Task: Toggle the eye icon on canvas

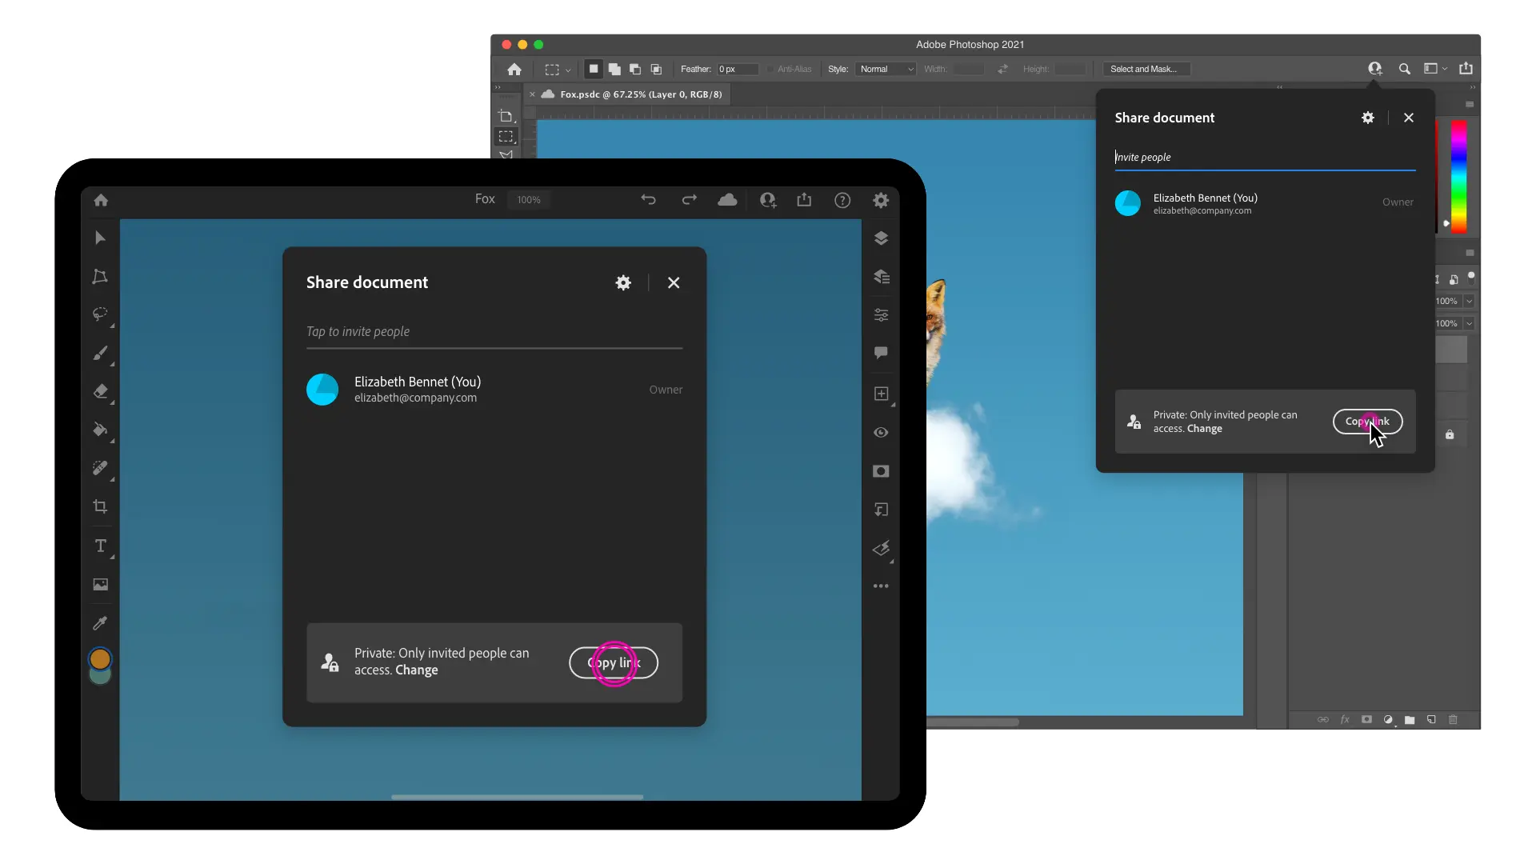Action: click(881, 433)
